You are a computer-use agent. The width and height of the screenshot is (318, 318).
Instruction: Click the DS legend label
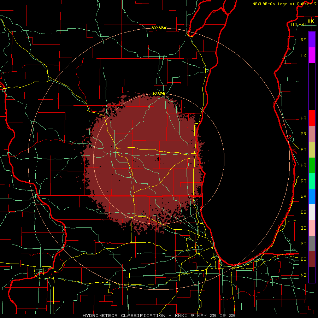(303, 212)
